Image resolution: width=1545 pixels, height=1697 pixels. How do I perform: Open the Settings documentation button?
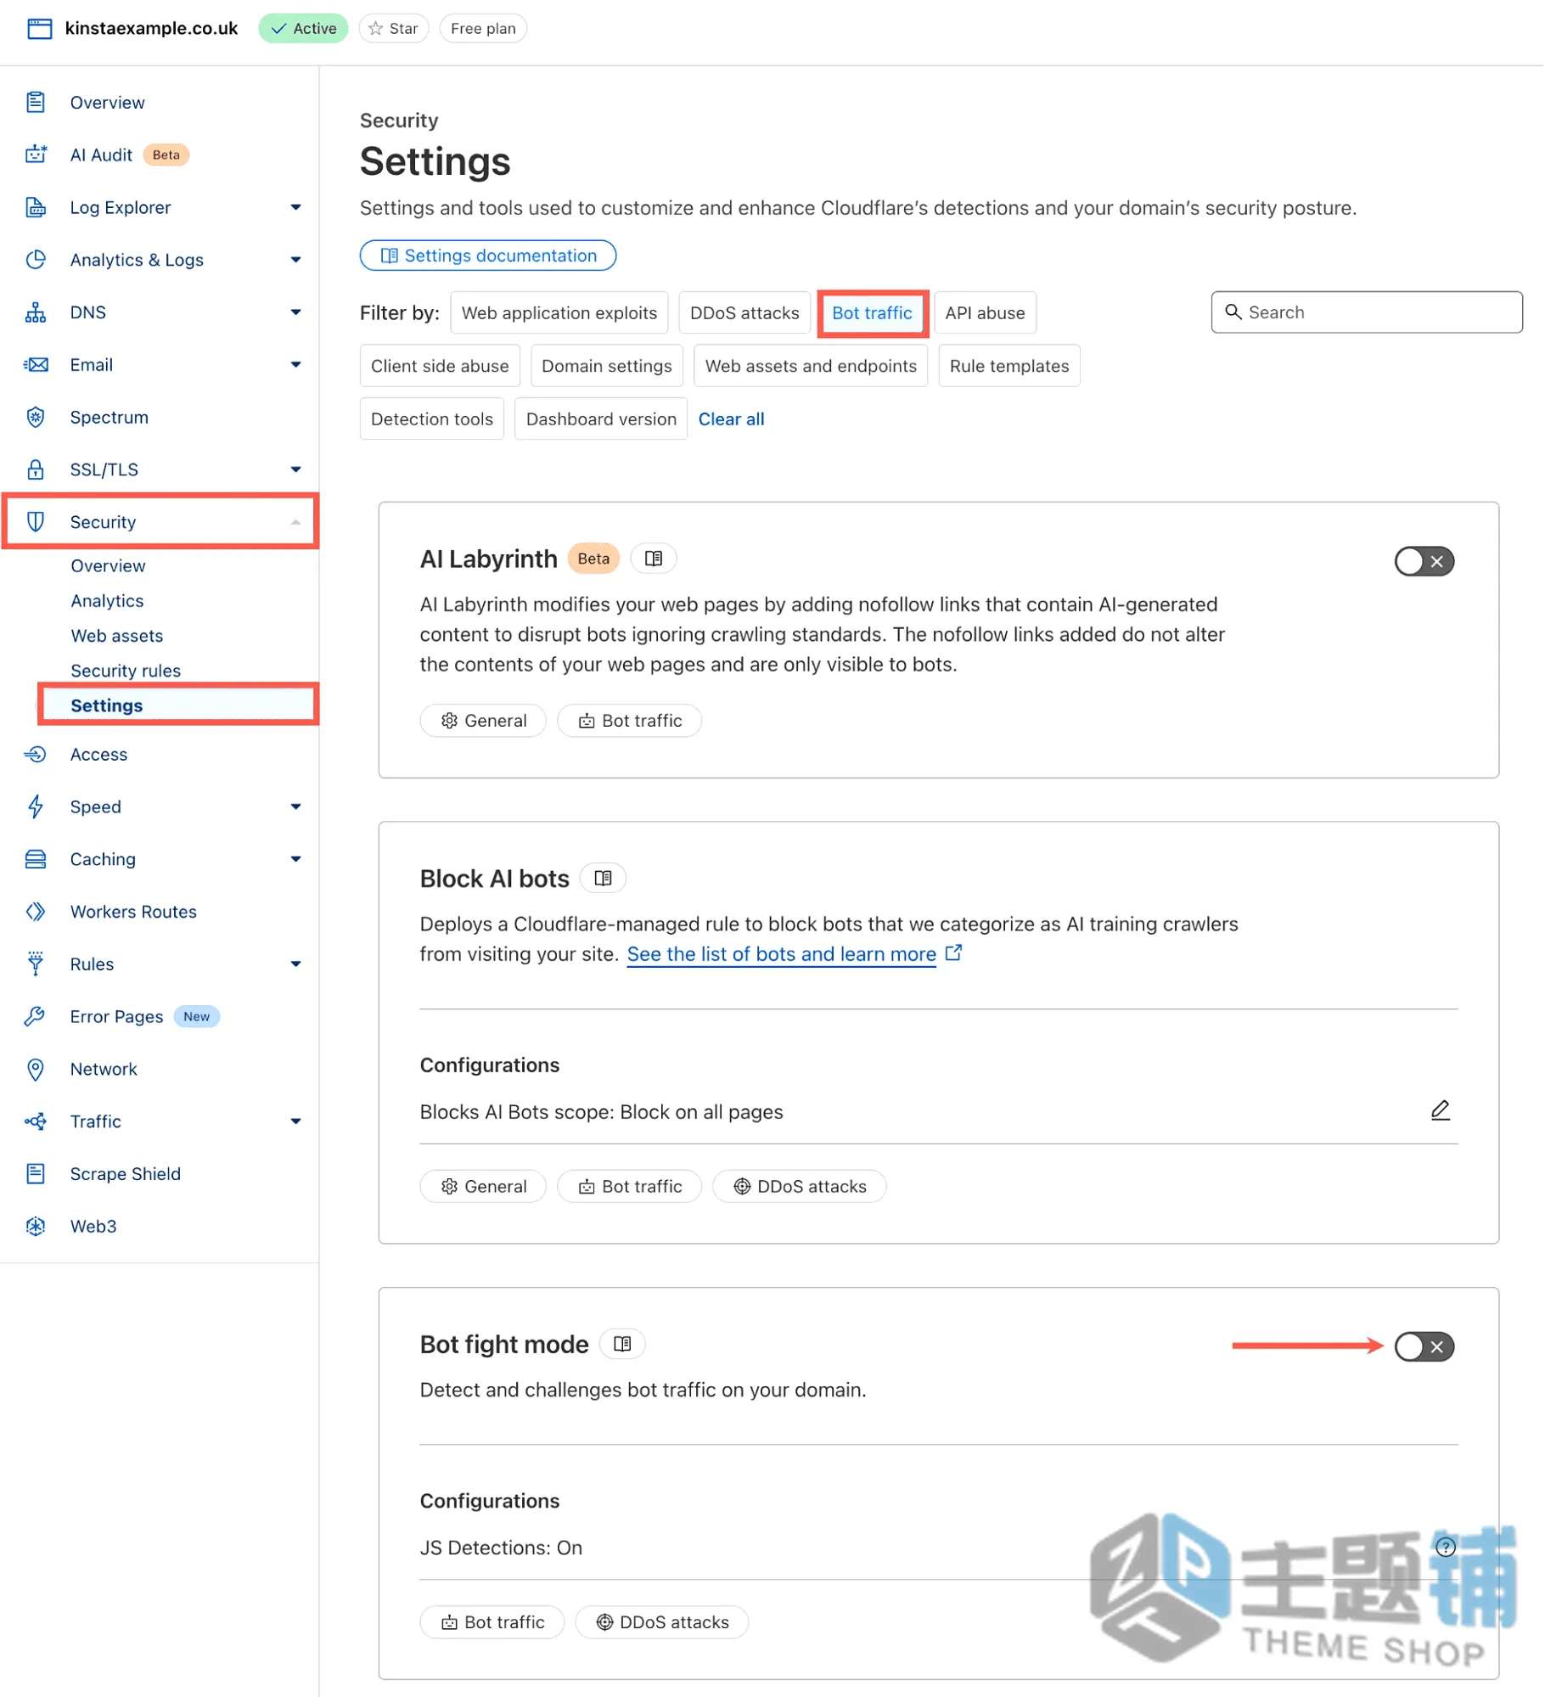tap(488, 256)
